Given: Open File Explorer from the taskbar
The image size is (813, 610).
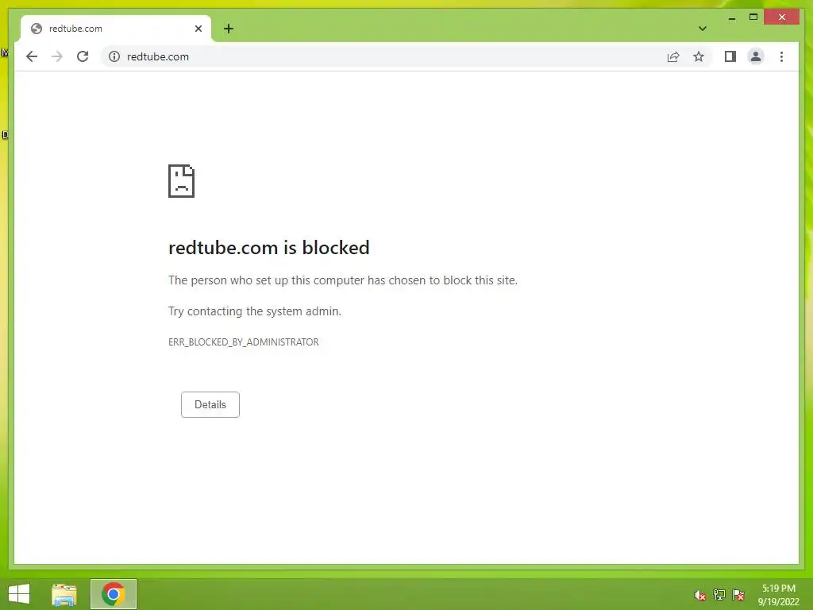Looking at the screenshot, I should [64, 594].
